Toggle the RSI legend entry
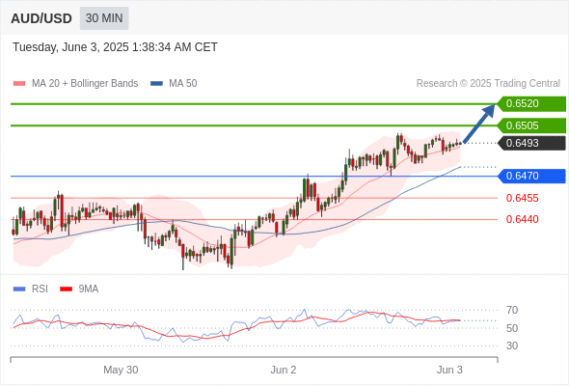The height and width of the screenshot is (386, 569). tap(31, 289)
